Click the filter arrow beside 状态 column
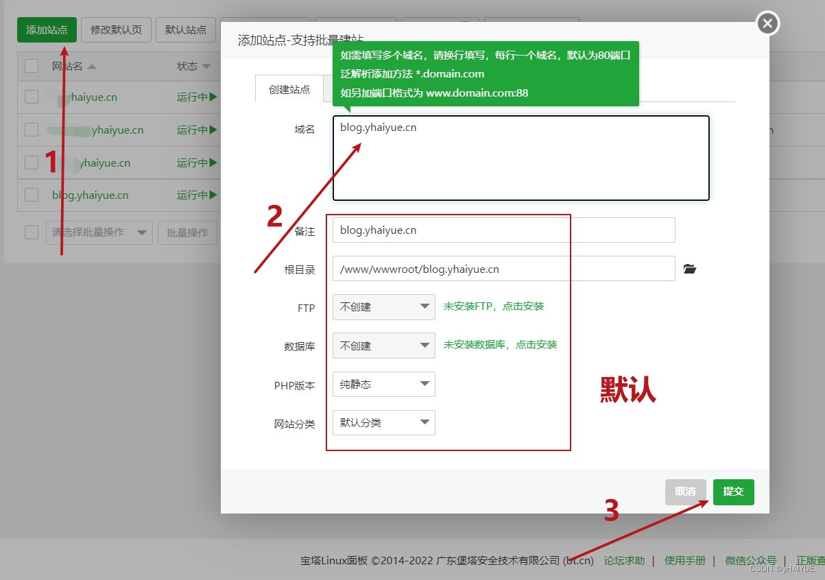825x580 pixels. pyautogui.click(x=207, y=66)
